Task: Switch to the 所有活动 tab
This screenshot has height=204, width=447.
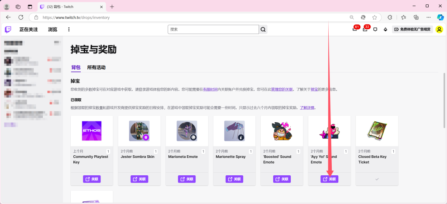Action: coord(96,67)
